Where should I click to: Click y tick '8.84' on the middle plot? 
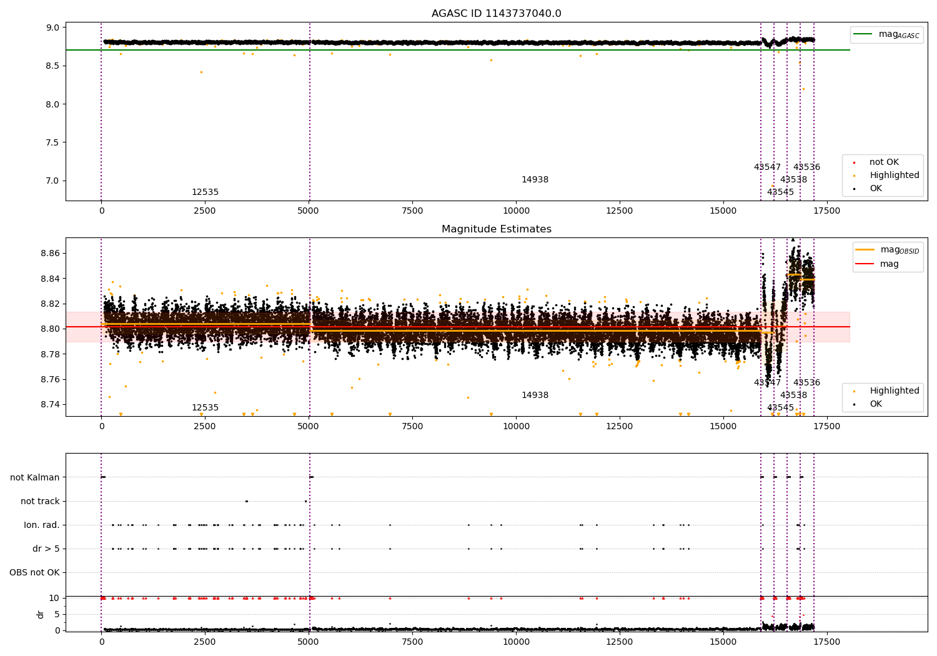[x=50, y=279]
